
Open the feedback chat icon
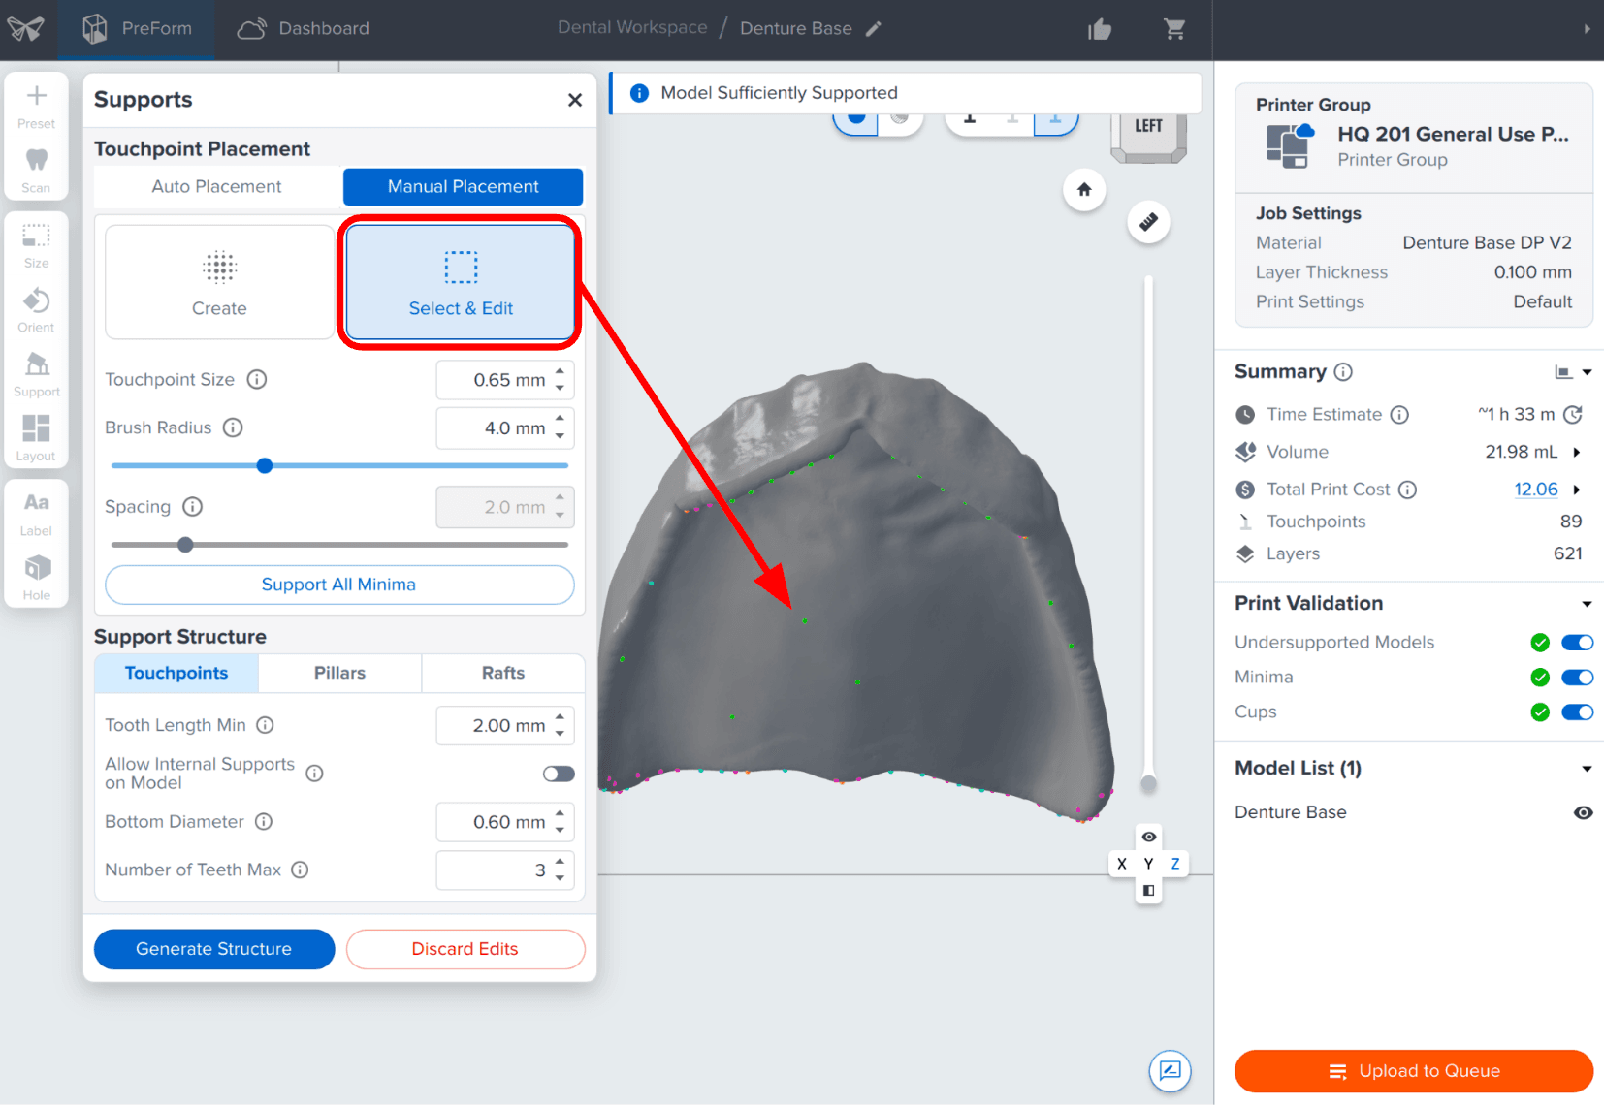pyautogui.click(x=1170, y=1070)
